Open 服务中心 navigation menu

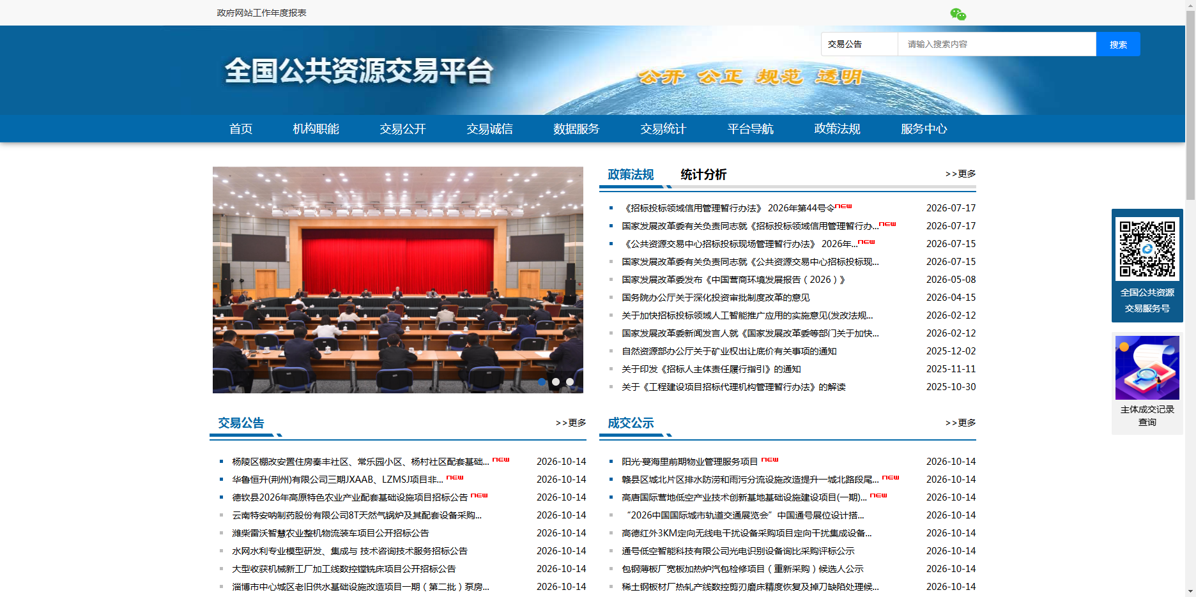[x=924, y=129]
